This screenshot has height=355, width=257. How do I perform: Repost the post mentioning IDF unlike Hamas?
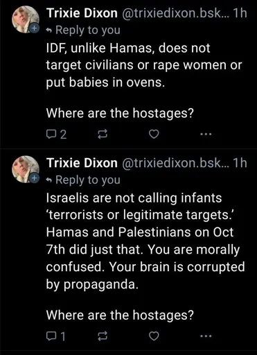pyautogui.click(x=103, y=135)
